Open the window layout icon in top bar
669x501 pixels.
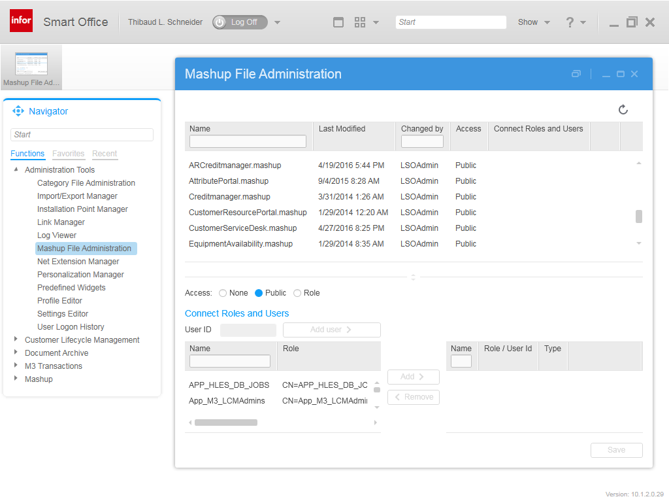coord(338,22)
